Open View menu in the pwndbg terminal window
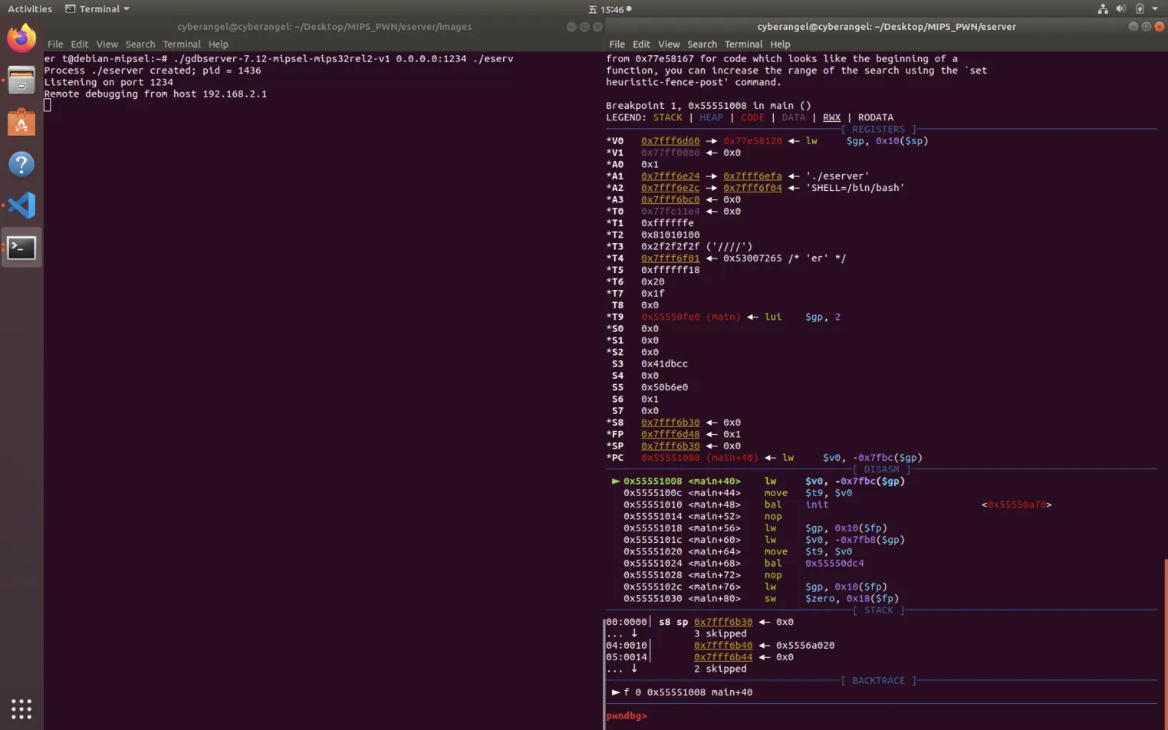 669,44
